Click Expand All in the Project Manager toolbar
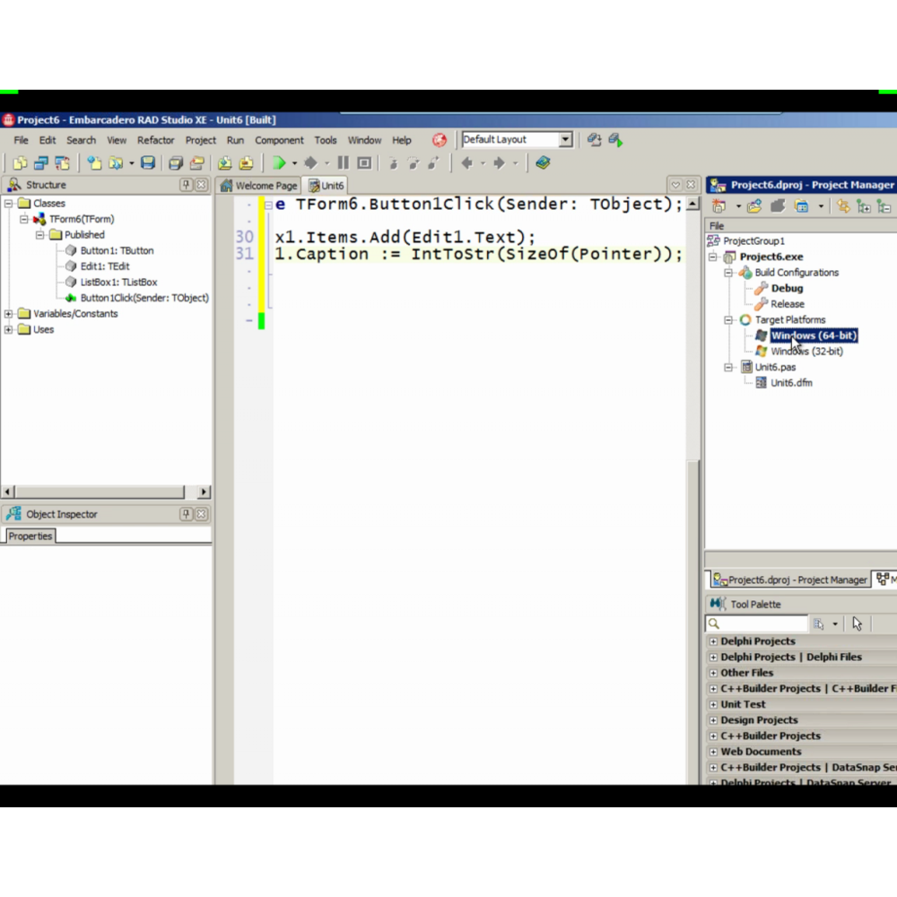Viewport: 897px width, 897px height. pyautogui.click(x=864, y=206)
